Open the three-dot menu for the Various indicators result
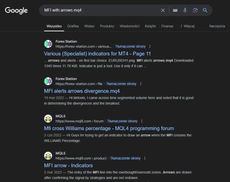The width and height of the screenshot is (230, 182). click(x=150, y=46)
